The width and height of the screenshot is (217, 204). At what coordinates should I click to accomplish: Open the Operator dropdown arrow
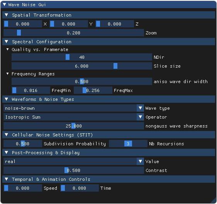140,117
